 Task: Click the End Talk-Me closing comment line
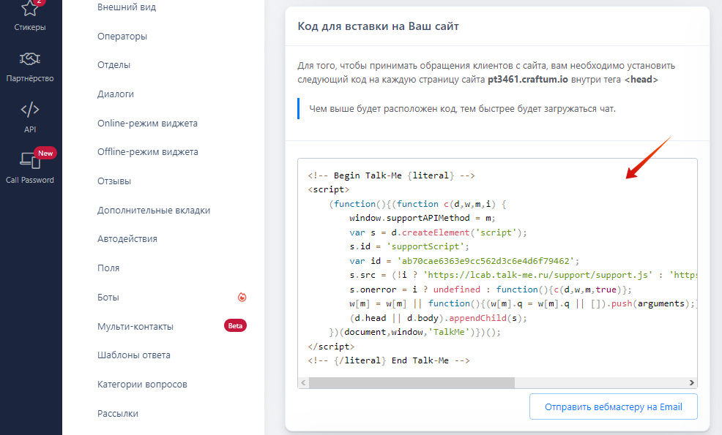(389, 360)
